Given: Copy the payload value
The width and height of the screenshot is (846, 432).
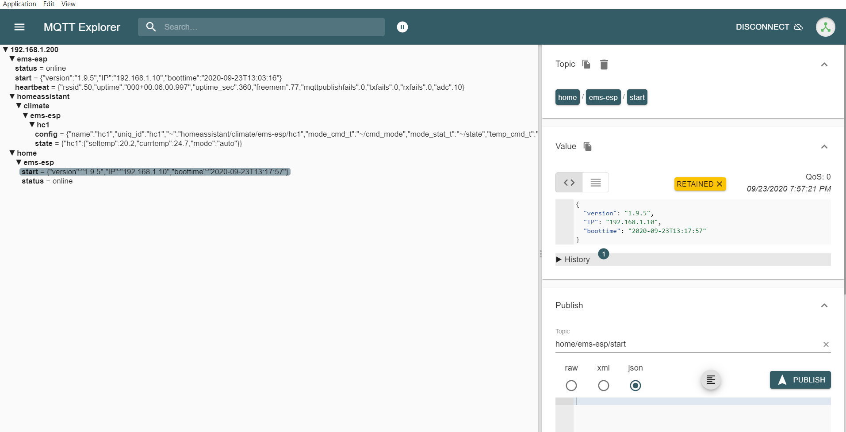Looking at the screenshot, I should coord(587,146).
